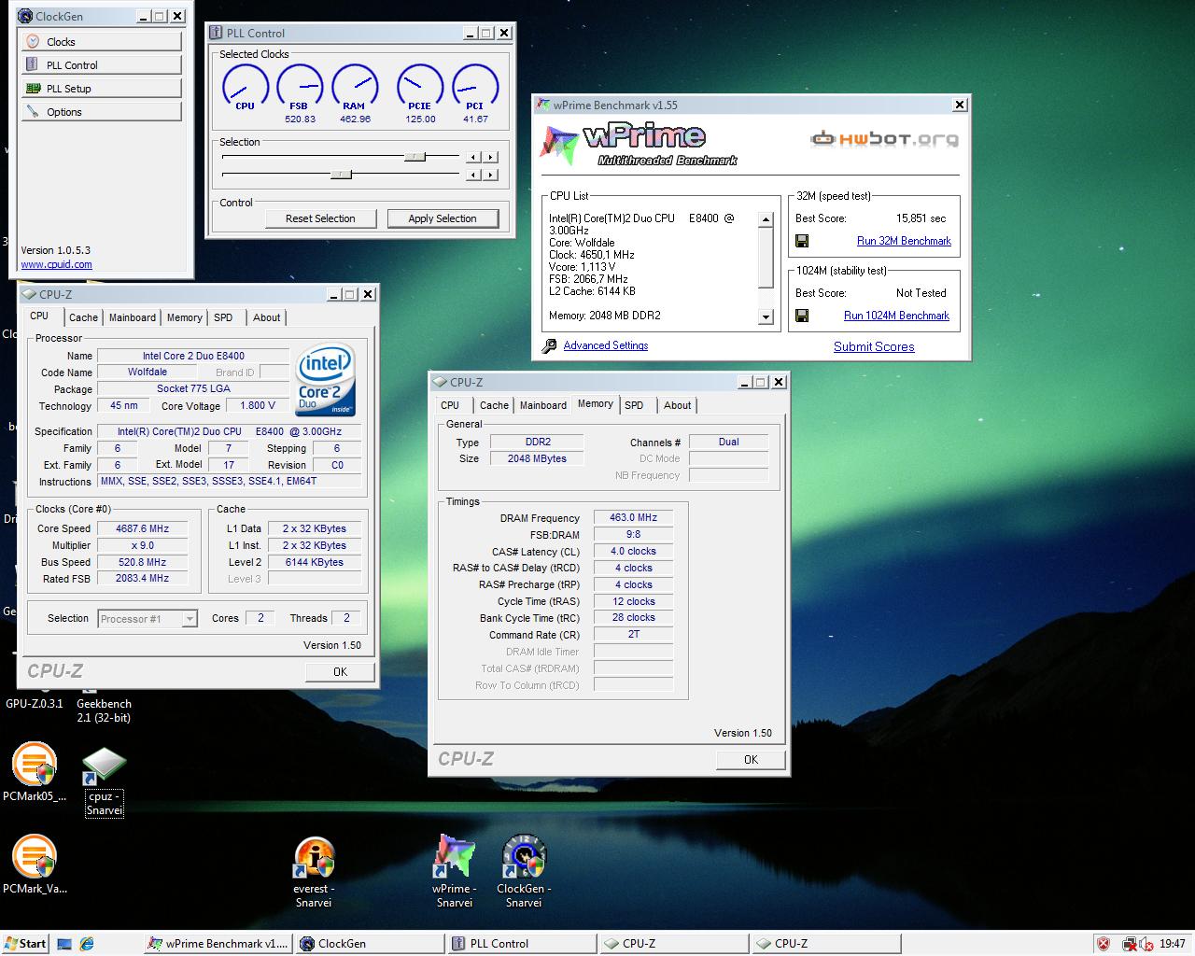Click red security shield tray icon

click(1103, 944)
